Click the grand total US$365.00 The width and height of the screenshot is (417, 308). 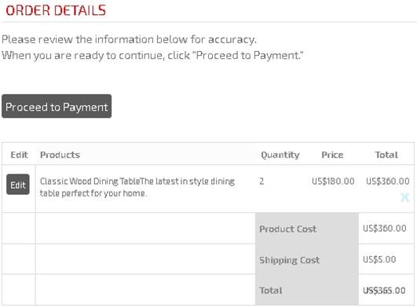(x=384, y=291)
